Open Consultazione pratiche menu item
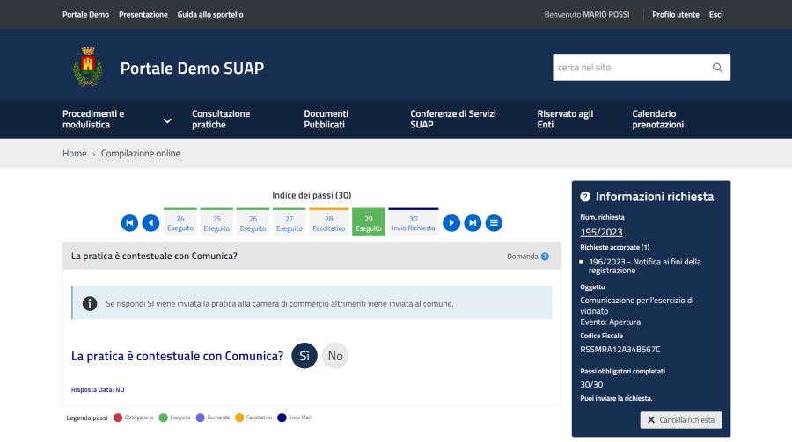 [221, 120]
